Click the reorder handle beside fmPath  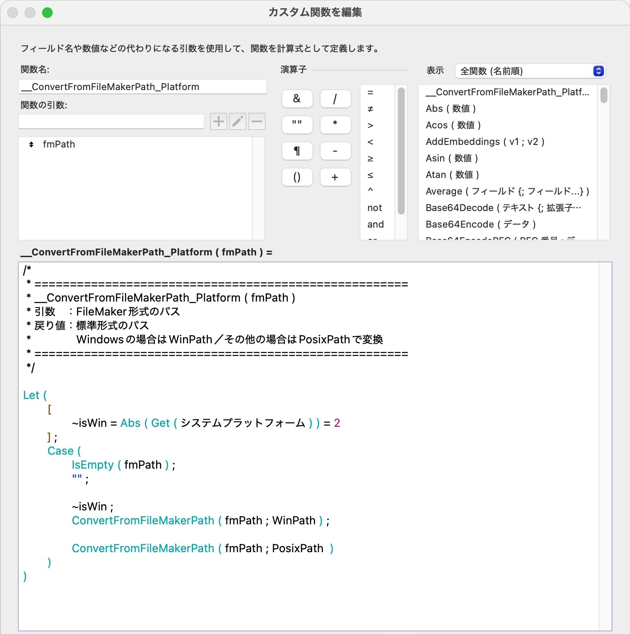point(31,144)
